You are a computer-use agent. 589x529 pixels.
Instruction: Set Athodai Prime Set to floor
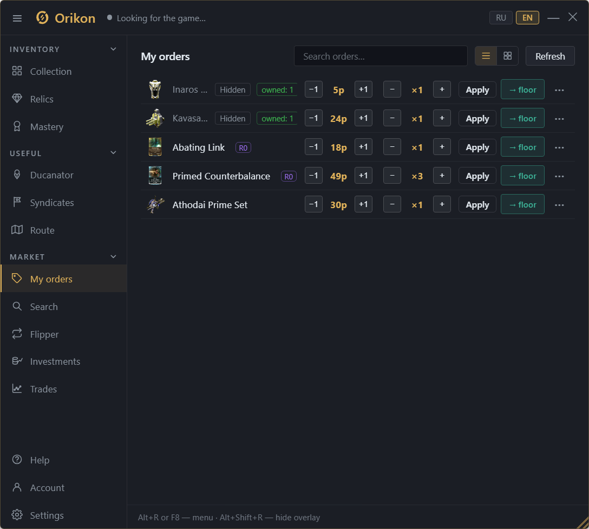[x=522, y=204]
